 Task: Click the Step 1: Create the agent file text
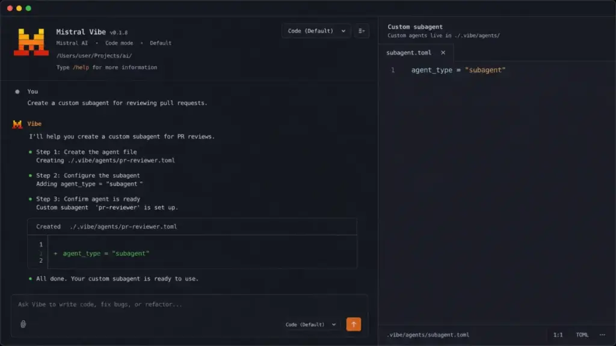click(x=87, y=152)
